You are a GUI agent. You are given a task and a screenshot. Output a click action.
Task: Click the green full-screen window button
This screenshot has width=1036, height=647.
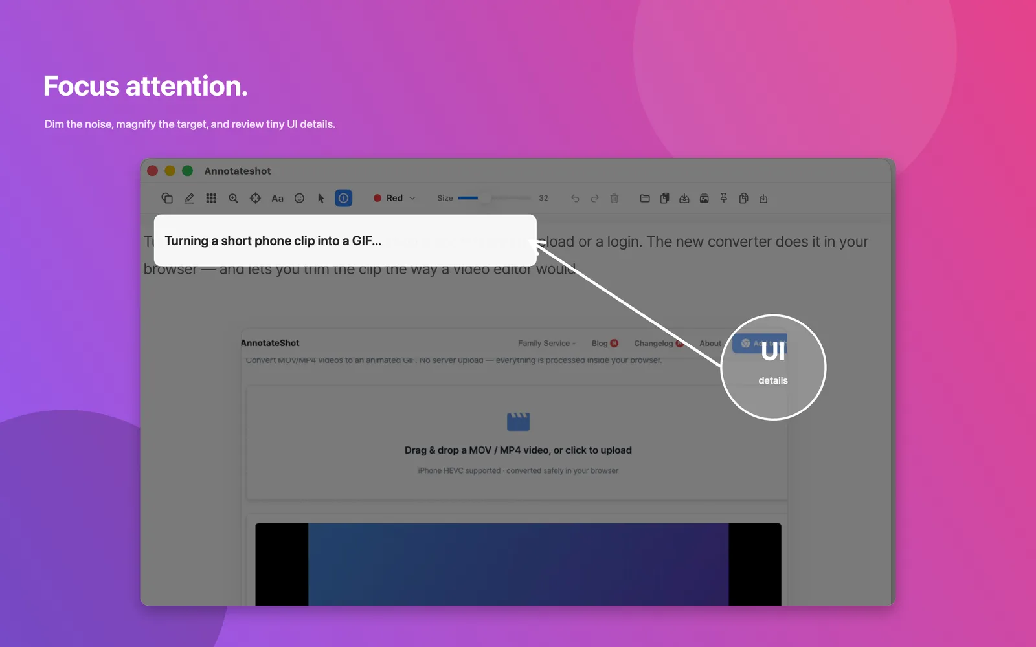pyautogui.click(x=187, y=171)
